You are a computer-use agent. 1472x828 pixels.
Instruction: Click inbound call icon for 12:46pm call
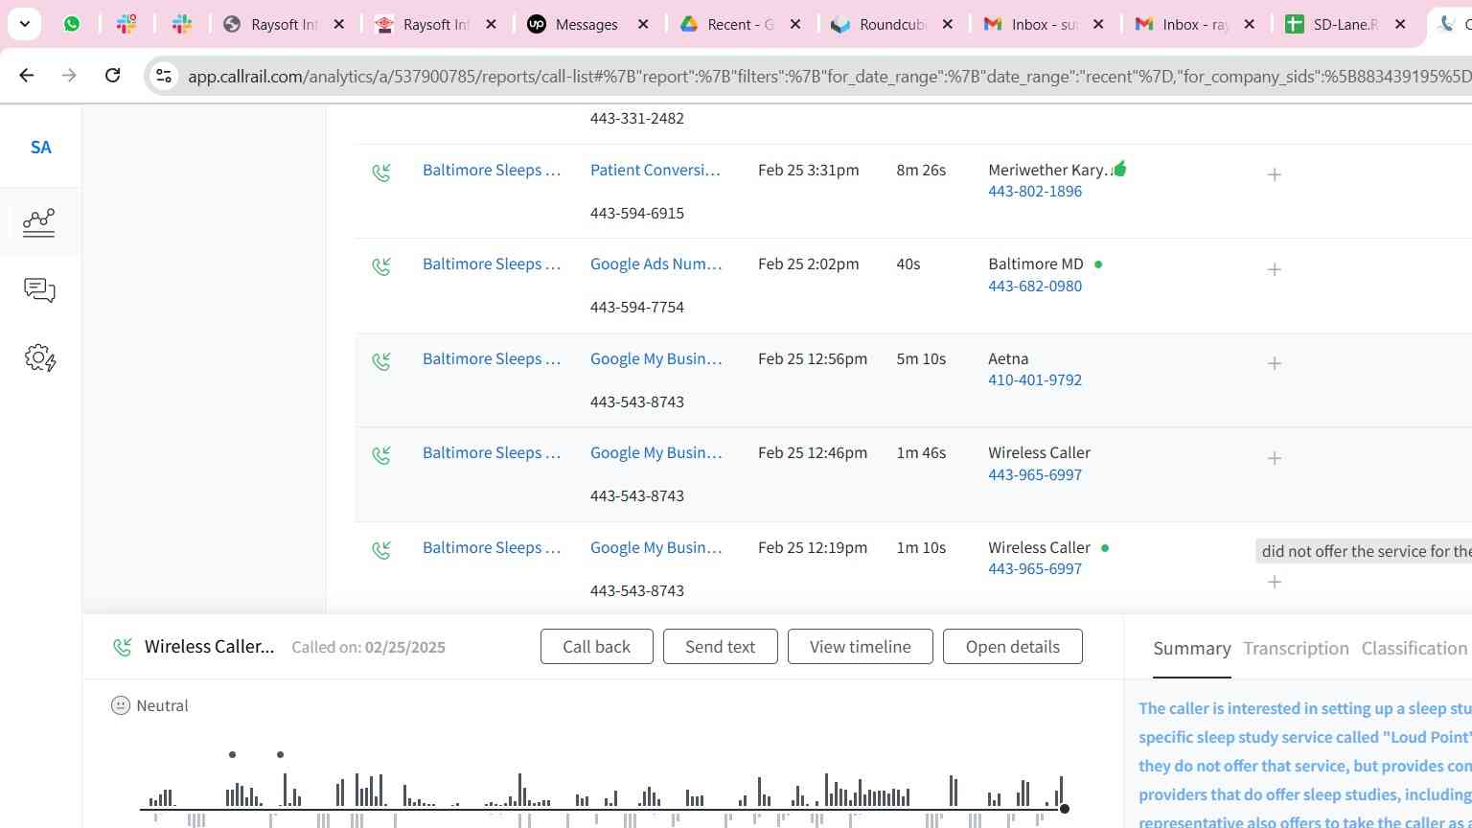(381, 455)
